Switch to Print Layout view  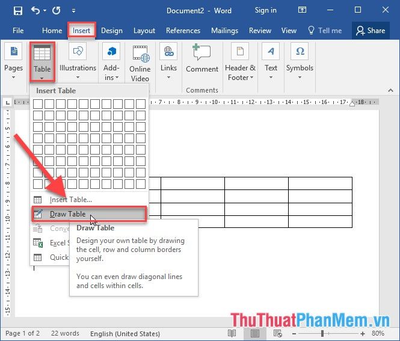click(x=254, y=333)
